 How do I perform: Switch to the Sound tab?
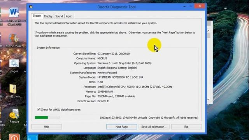point(59,16)
